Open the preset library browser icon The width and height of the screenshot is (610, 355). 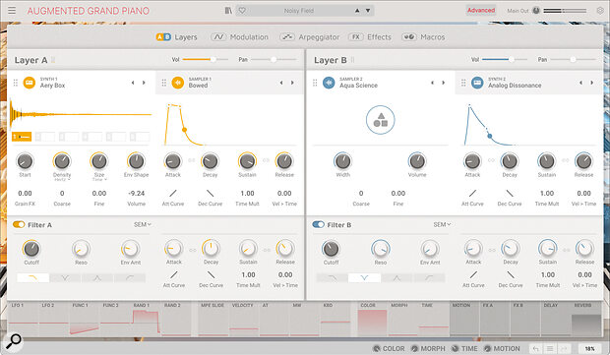click(228, 11)
